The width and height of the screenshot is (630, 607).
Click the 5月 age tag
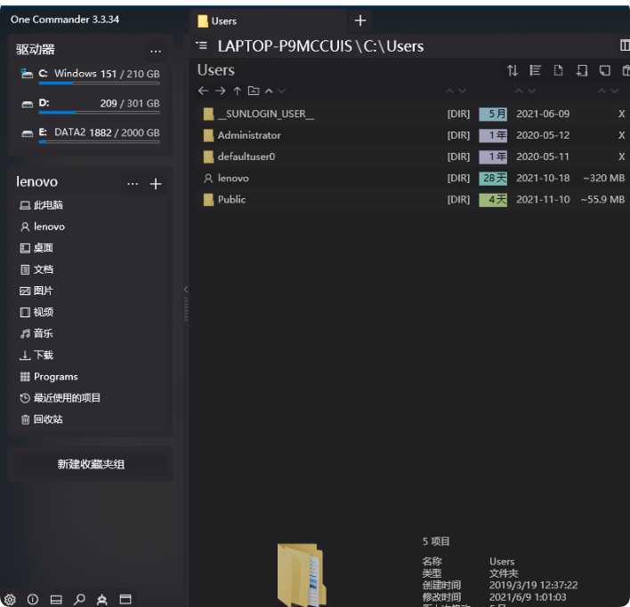click(x=493, y=114)
